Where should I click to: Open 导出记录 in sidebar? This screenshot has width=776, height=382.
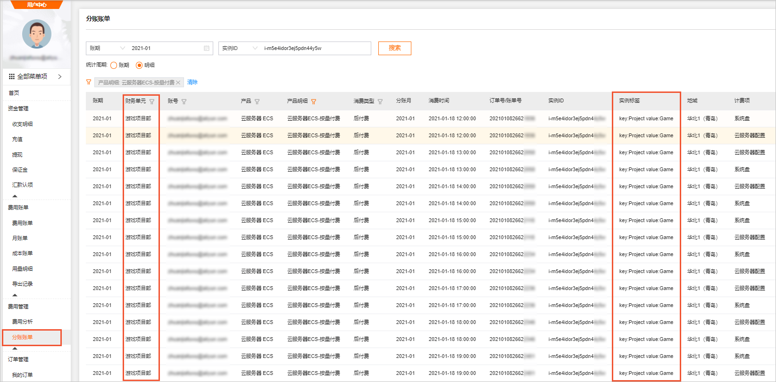[22, 284]
